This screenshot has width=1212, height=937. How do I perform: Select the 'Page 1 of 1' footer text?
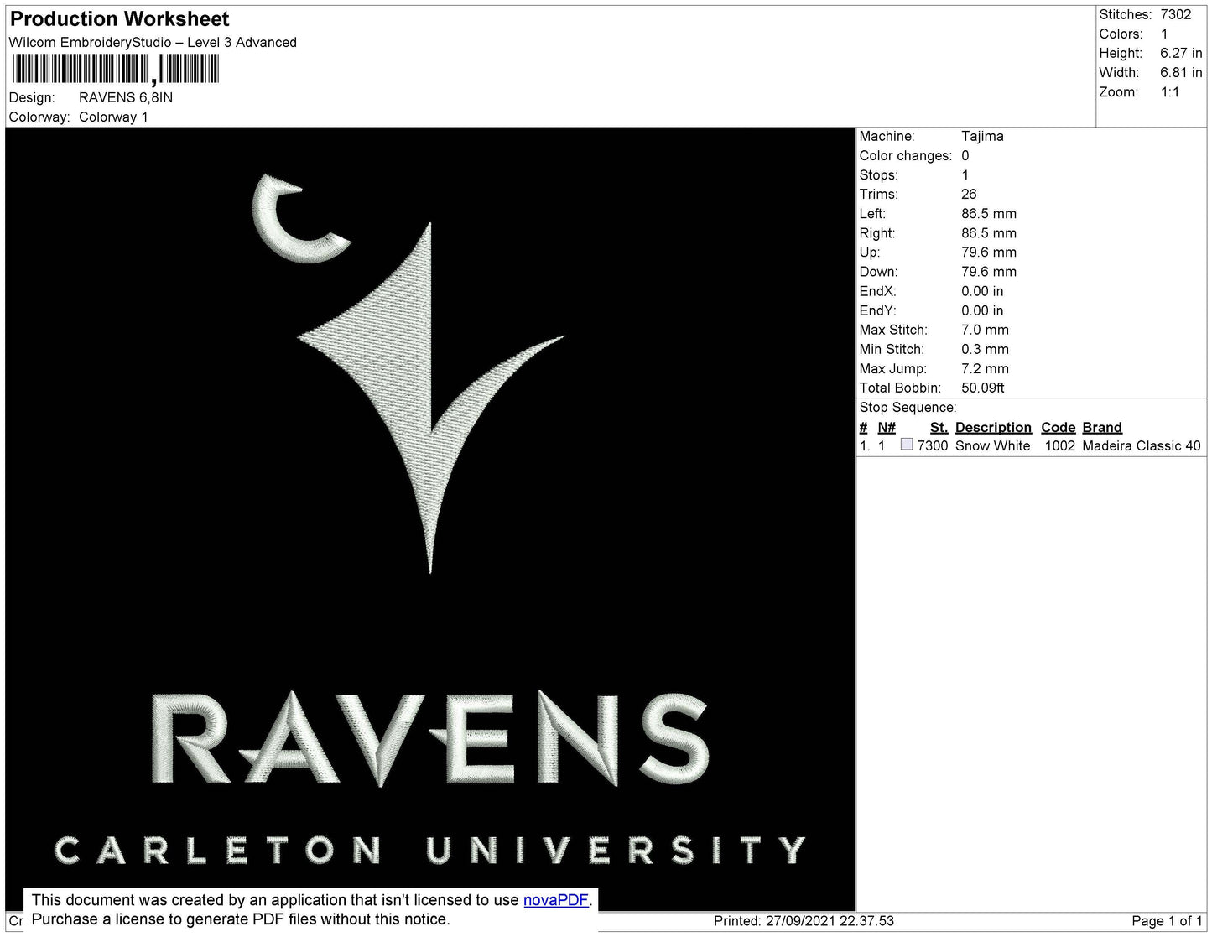coord(1167,920)
